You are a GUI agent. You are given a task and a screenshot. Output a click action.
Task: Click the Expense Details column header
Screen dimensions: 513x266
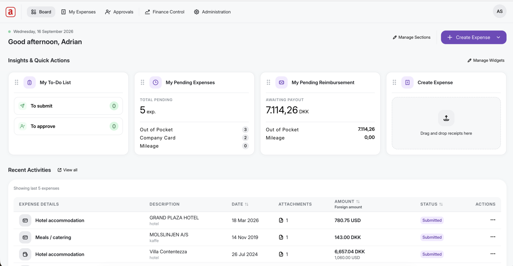tap(39, 204)
